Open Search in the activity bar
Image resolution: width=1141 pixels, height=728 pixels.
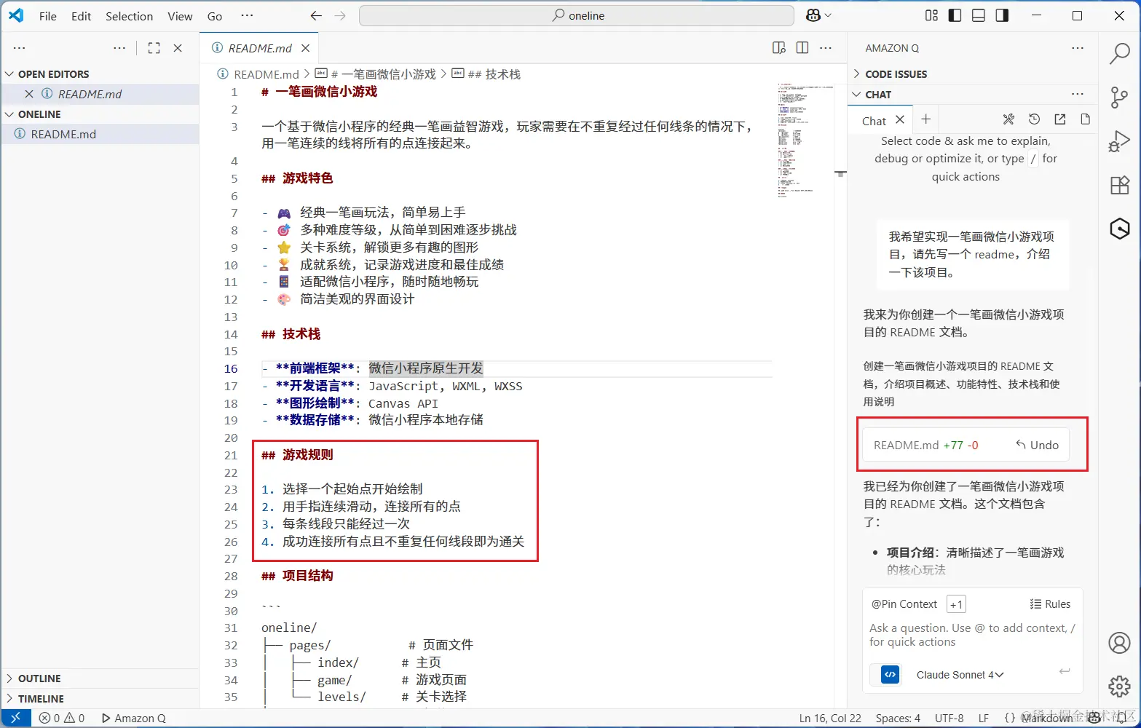point(1119,53)
